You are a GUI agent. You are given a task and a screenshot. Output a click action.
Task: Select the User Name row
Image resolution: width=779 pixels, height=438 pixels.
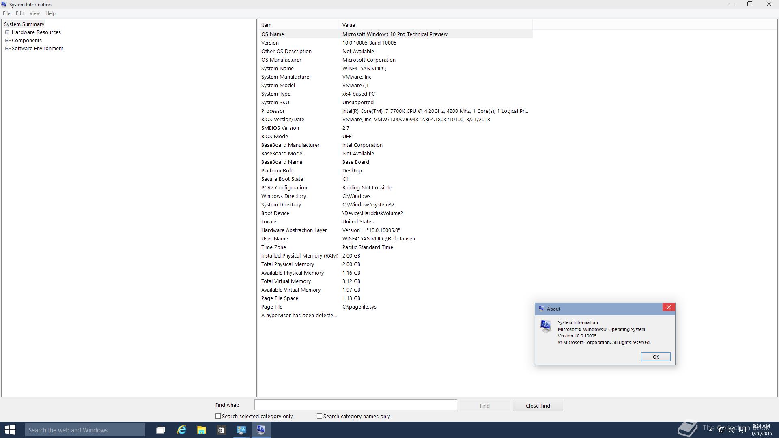(x=396, y=238)
